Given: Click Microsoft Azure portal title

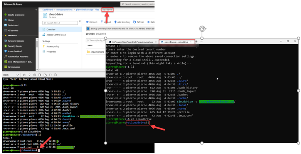Looking at the screenshot, I should [13, 4].
